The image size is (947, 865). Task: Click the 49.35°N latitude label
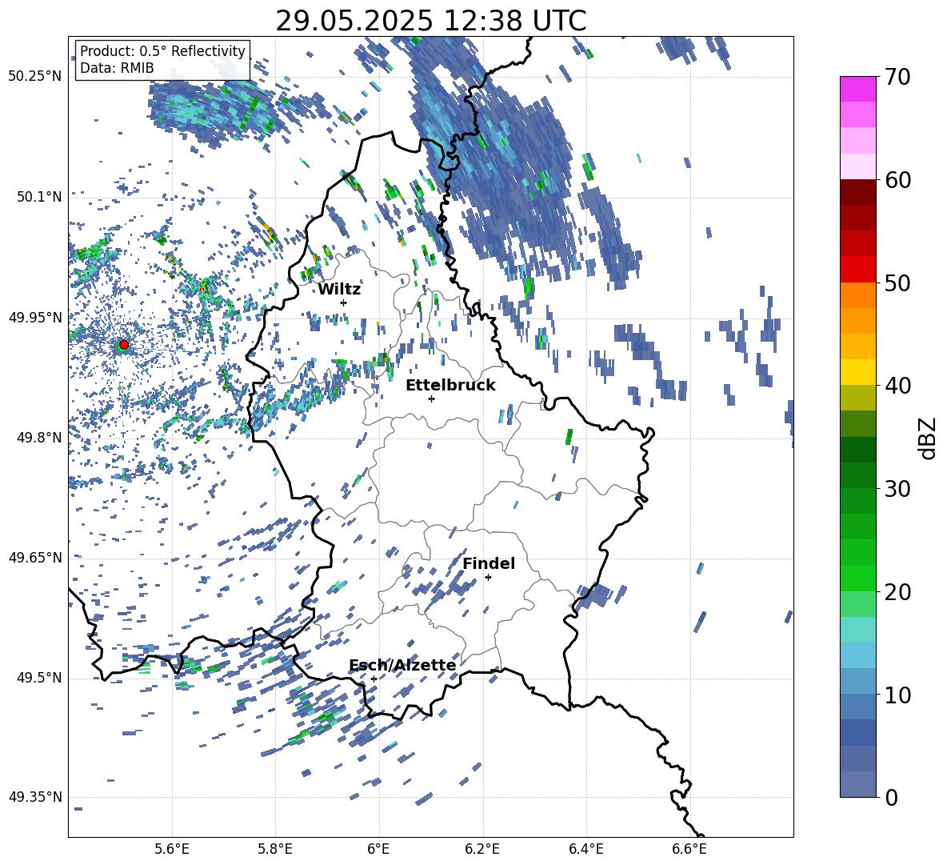click(x=35, y=797)
